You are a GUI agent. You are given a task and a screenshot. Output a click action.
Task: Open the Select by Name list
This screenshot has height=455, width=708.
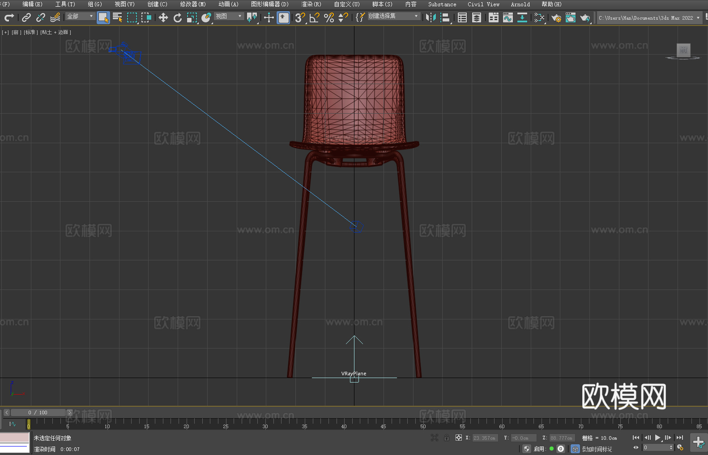tap(118, 17)
